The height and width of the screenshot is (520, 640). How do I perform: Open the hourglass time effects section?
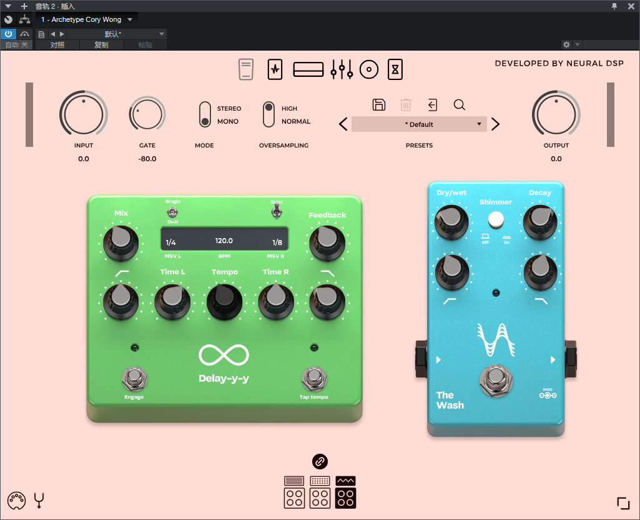click(395, 69)
